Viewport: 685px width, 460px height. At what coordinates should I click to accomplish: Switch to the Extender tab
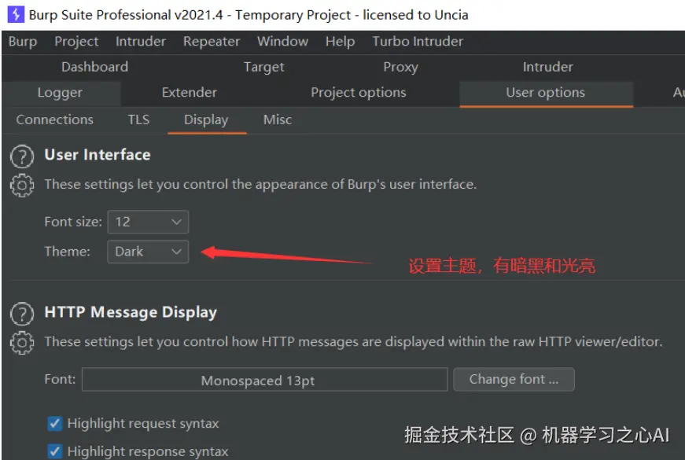click(190, 93)
